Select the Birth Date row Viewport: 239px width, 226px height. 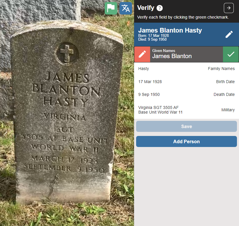tap(187, 82)
